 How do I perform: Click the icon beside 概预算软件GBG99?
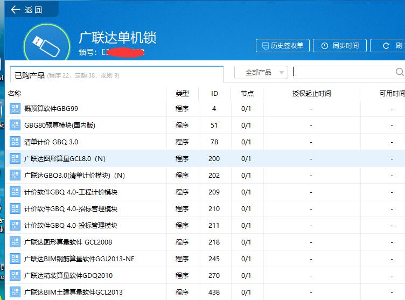tap(15, 108)
